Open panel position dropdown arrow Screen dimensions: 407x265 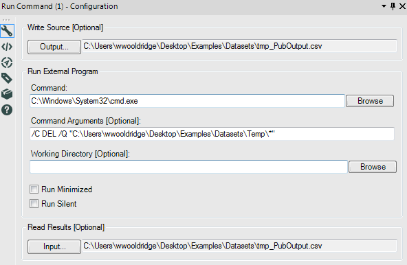[384, 6]
